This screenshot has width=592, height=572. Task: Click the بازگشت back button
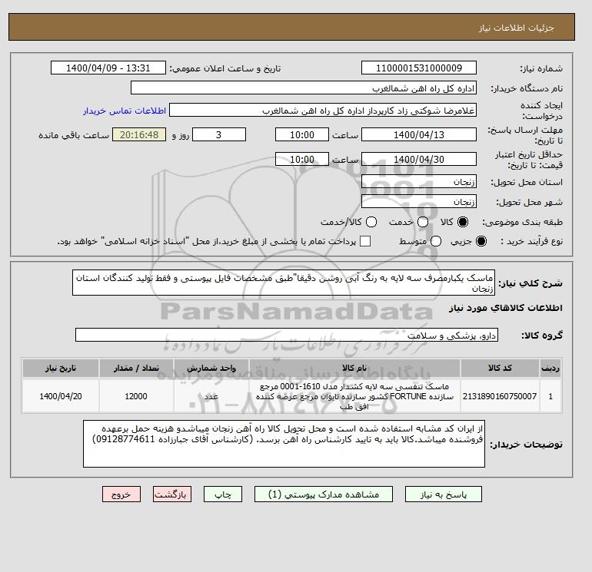click(172, 494)
